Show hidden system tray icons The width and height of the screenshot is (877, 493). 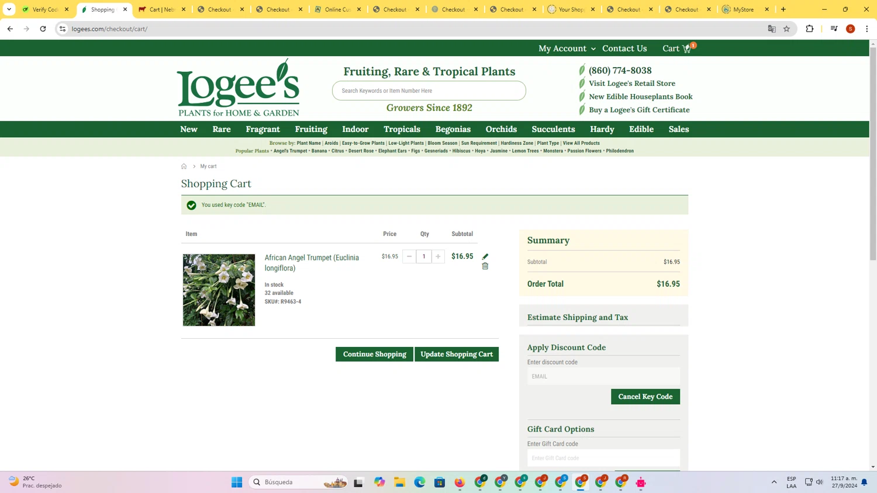774,482
